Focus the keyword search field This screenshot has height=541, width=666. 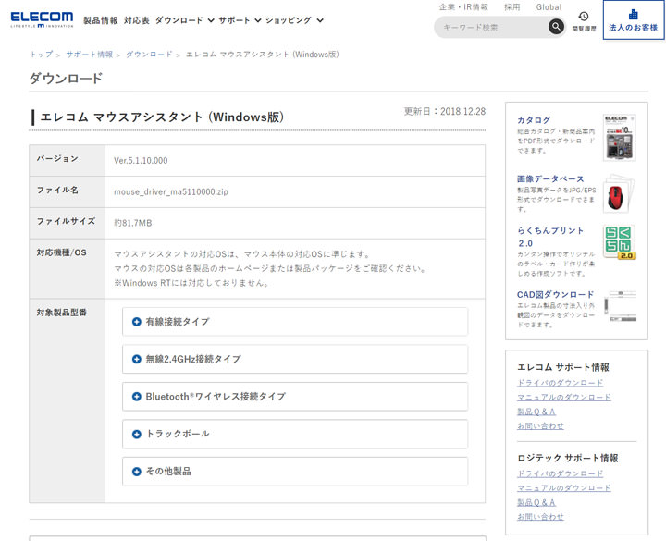click(x=493, y=27)
